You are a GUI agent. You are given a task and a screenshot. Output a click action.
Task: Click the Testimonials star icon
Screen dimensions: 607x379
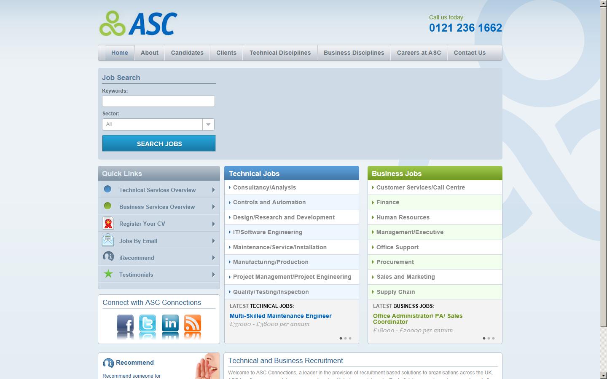coord(108,274)
